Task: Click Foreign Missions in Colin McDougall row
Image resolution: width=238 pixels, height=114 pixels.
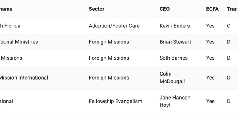Action: 109,78
